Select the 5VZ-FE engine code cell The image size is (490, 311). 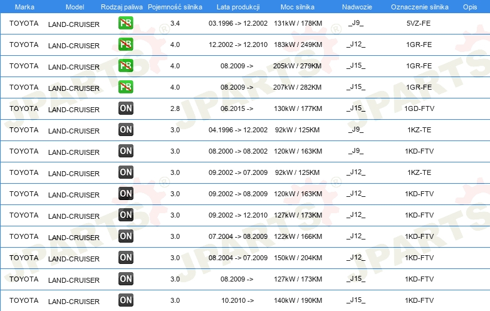tap(419, 23)
